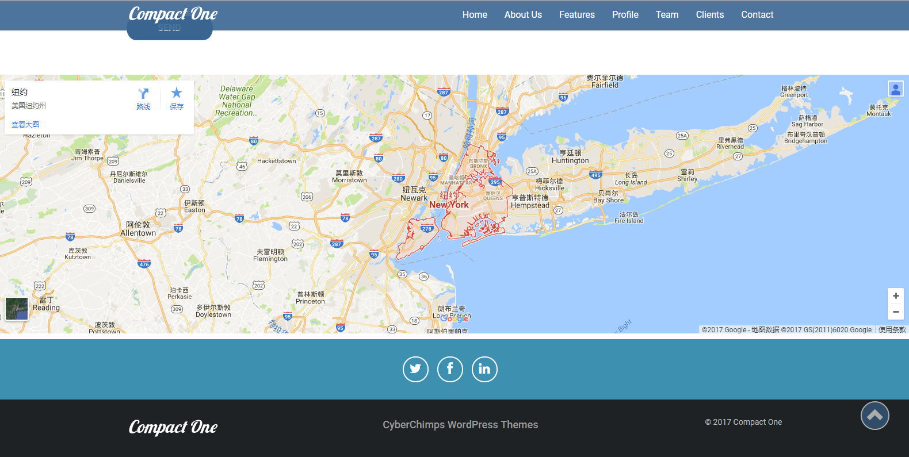This screenshot has width=909, height=457.
Task: Click the Twitter icon in footer
Action: (415, 369)
